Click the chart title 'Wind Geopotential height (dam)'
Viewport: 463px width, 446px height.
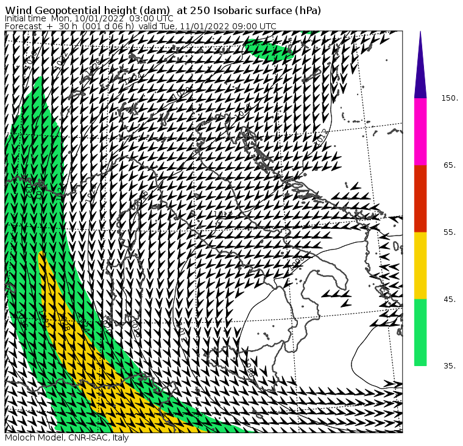[x=87, y=10]
